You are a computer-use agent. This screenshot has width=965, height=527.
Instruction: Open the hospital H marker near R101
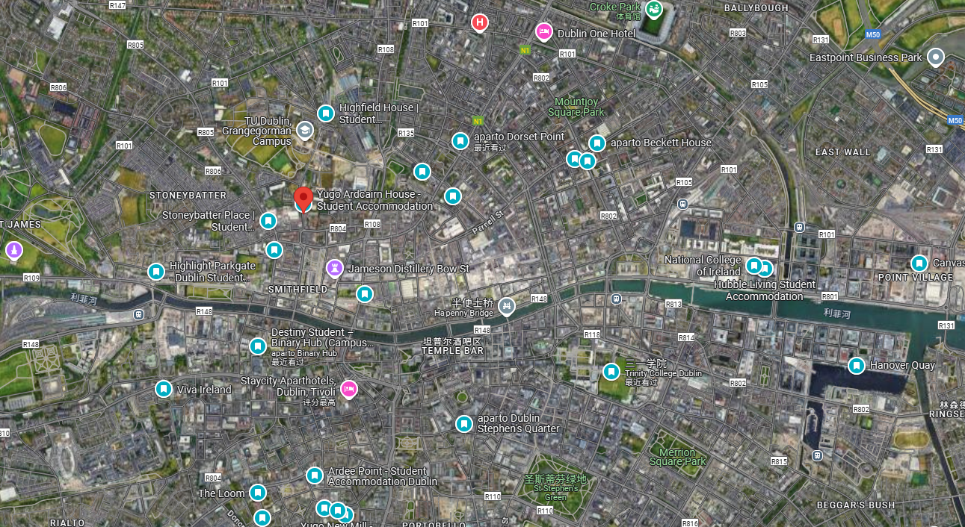click(x=480, y=23)
